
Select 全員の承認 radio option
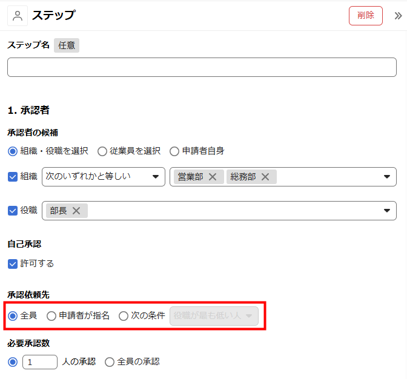coord(110,361)
